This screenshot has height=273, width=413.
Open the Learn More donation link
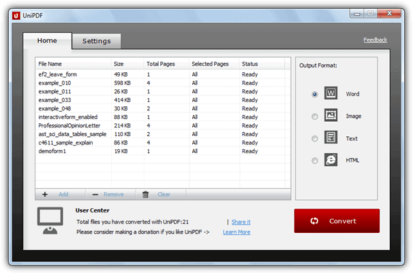236,232
